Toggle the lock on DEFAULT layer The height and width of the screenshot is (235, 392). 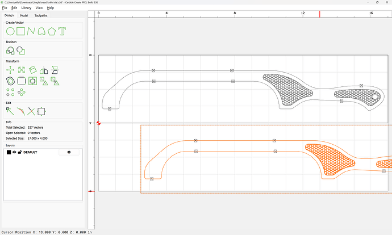click(20, 152)
